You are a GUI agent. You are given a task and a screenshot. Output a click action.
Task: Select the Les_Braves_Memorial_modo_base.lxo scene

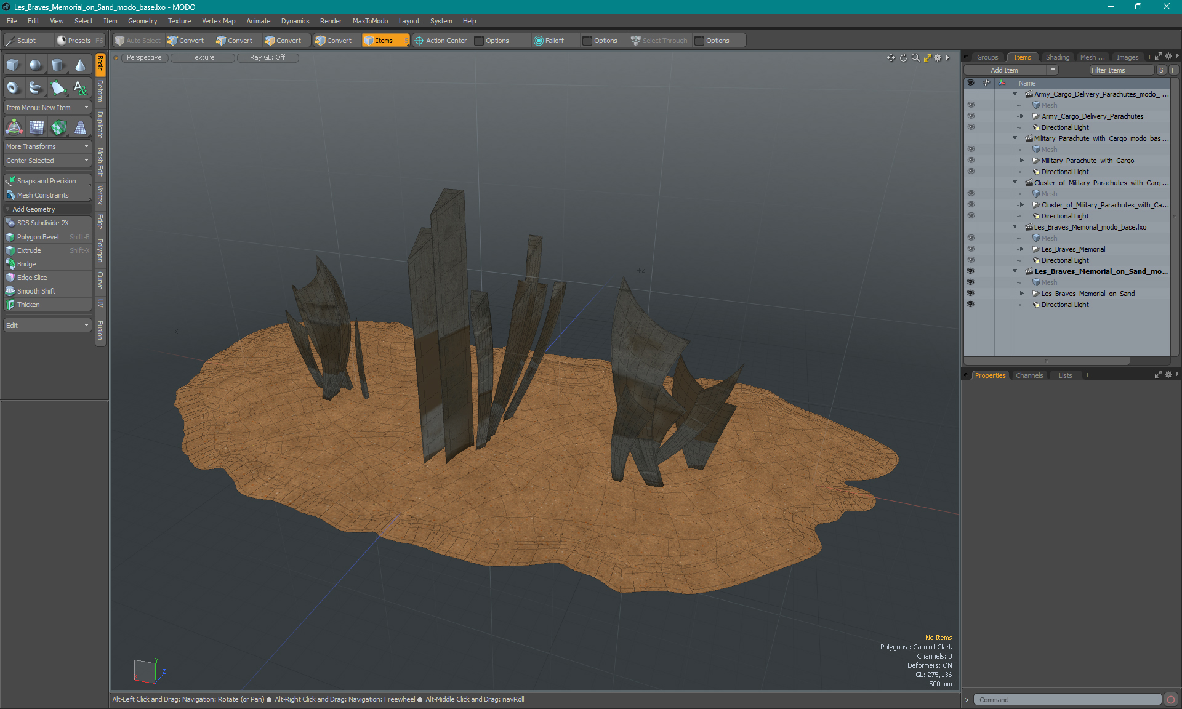(x=1090, y=227)
